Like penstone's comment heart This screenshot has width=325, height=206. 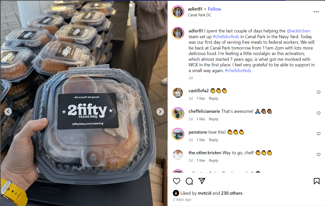click(x=318, y=134)
